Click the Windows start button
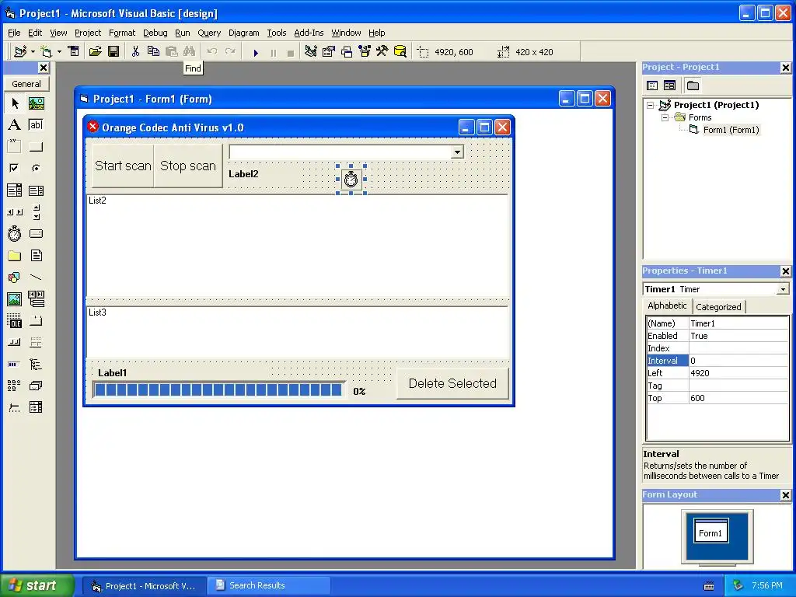The width and height of the screenshot is (796, 597). 37,585
